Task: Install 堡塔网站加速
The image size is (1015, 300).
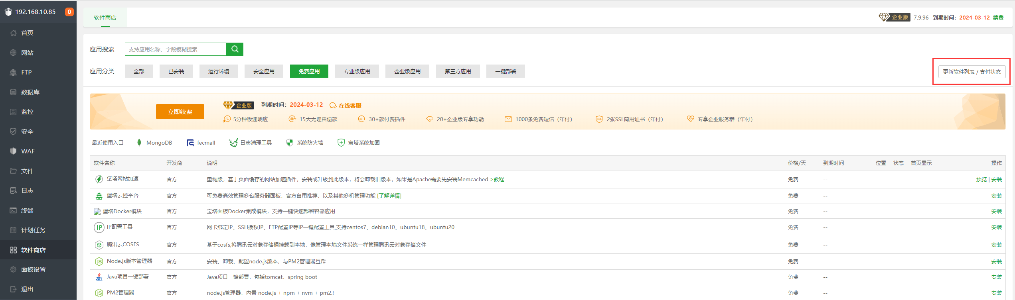Action: [996, 179]
